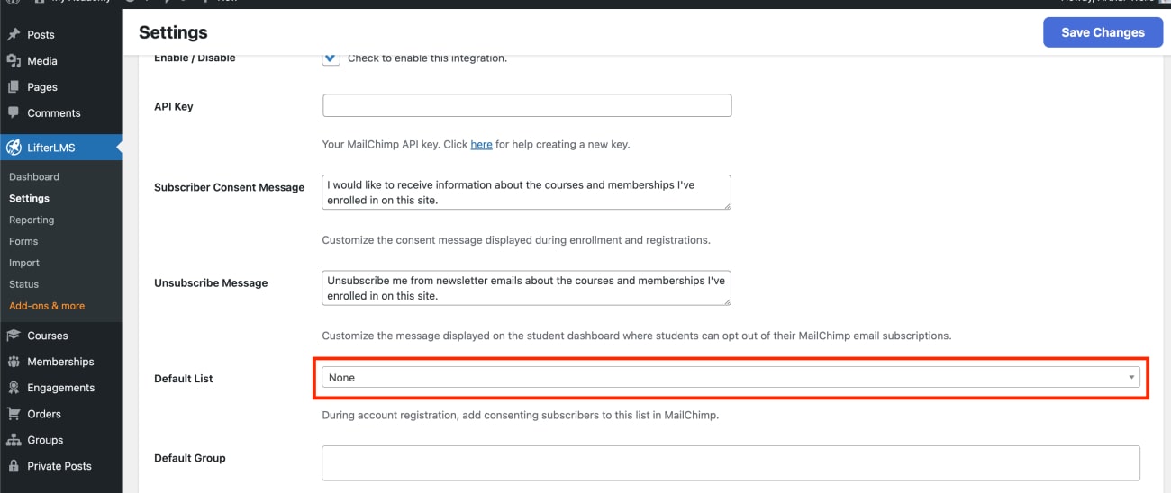Click the student dashboard opt-out help text
1171x493 pixels.
coord(637,336)
